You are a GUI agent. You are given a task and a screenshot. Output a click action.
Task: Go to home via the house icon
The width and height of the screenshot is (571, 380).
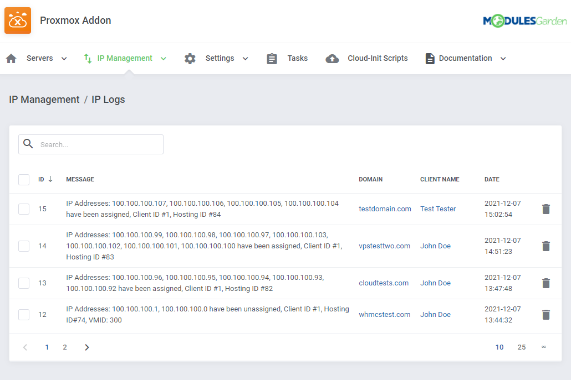pos(11,59)
